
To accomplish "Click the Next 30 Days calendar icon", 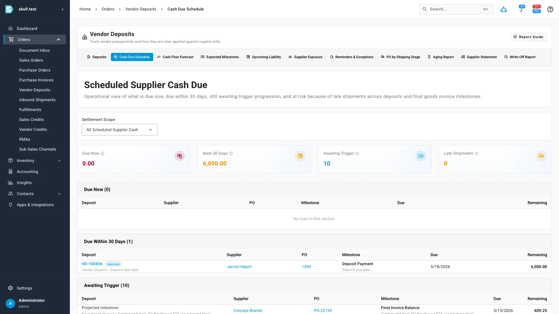I will pyautogui.click(x=300, y=156).
